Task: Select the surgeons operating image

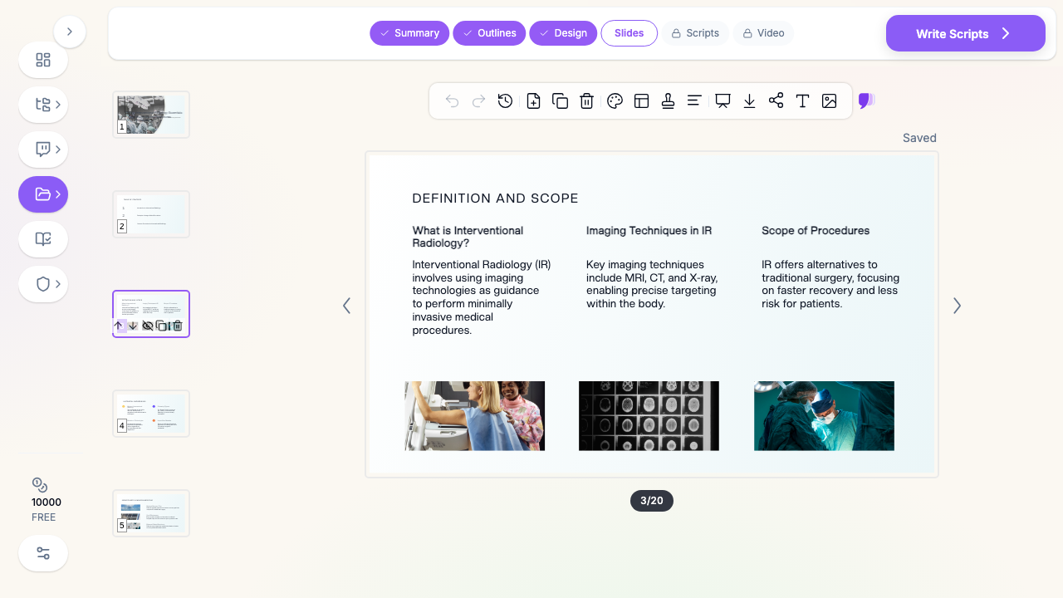Action: (x=824, y=416)
